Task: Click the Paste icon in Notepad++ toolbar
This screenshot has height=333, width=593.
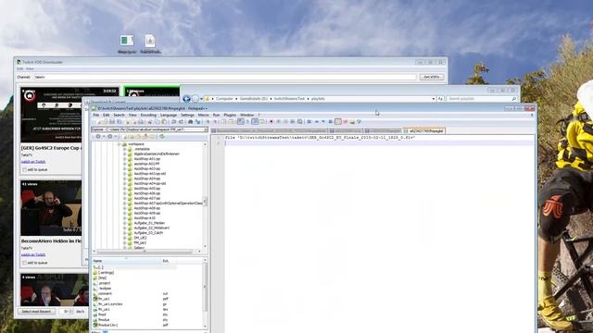Action: coord(164,121)
